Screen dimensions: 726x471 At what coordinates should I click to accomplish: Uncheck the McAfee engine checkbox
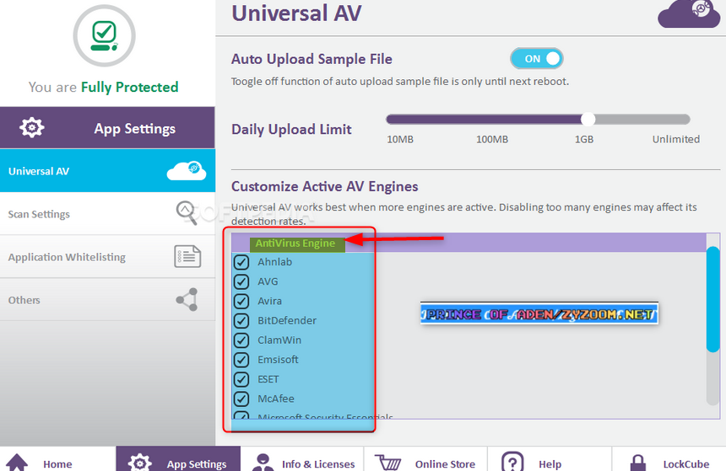[241, 399]
